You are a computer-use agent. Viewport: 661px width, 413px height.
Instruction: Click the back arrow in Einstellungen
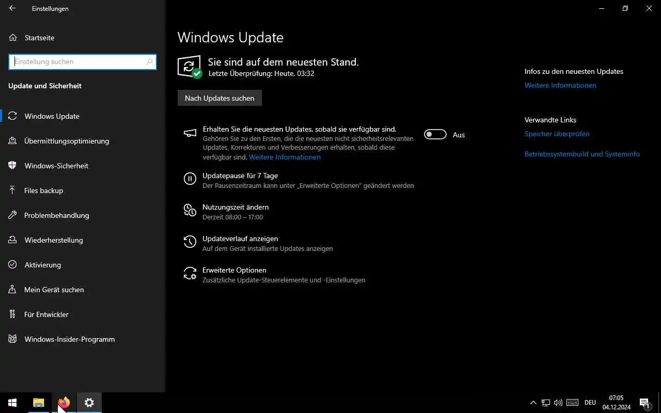(12, 8)
